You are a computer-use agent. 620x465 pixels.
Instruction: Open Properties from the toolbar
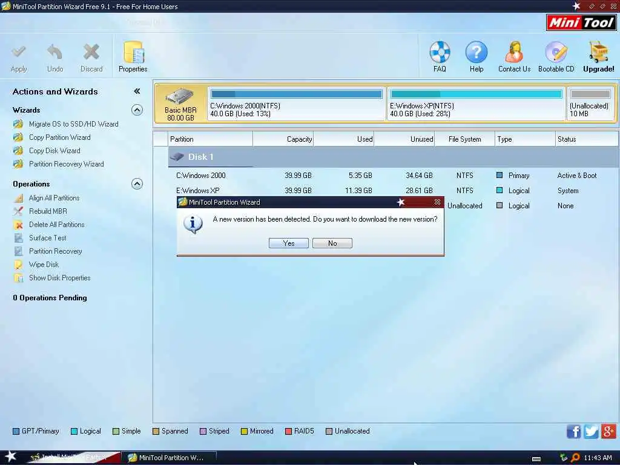[133, 56]
